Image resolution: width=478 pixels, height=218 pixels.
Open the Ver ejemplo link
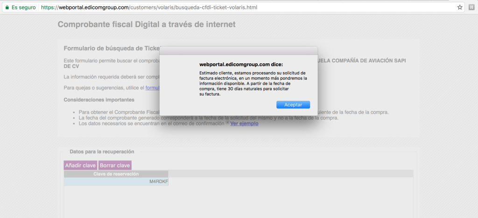pyautogui.click(x=244, y=123)
